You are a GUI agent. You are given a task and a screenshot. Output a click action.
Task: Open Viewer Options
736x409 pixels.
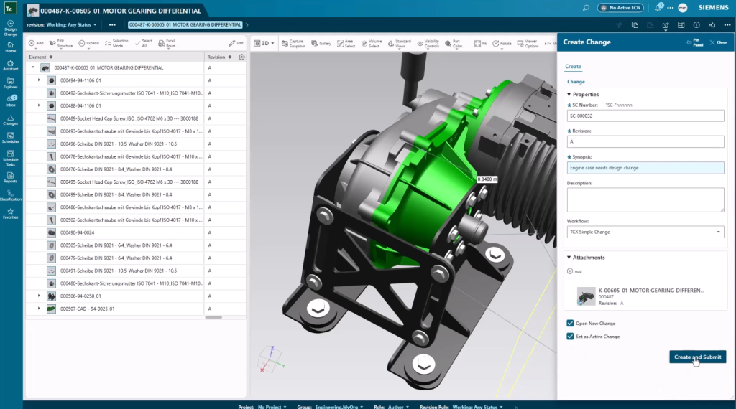point(528,44)
